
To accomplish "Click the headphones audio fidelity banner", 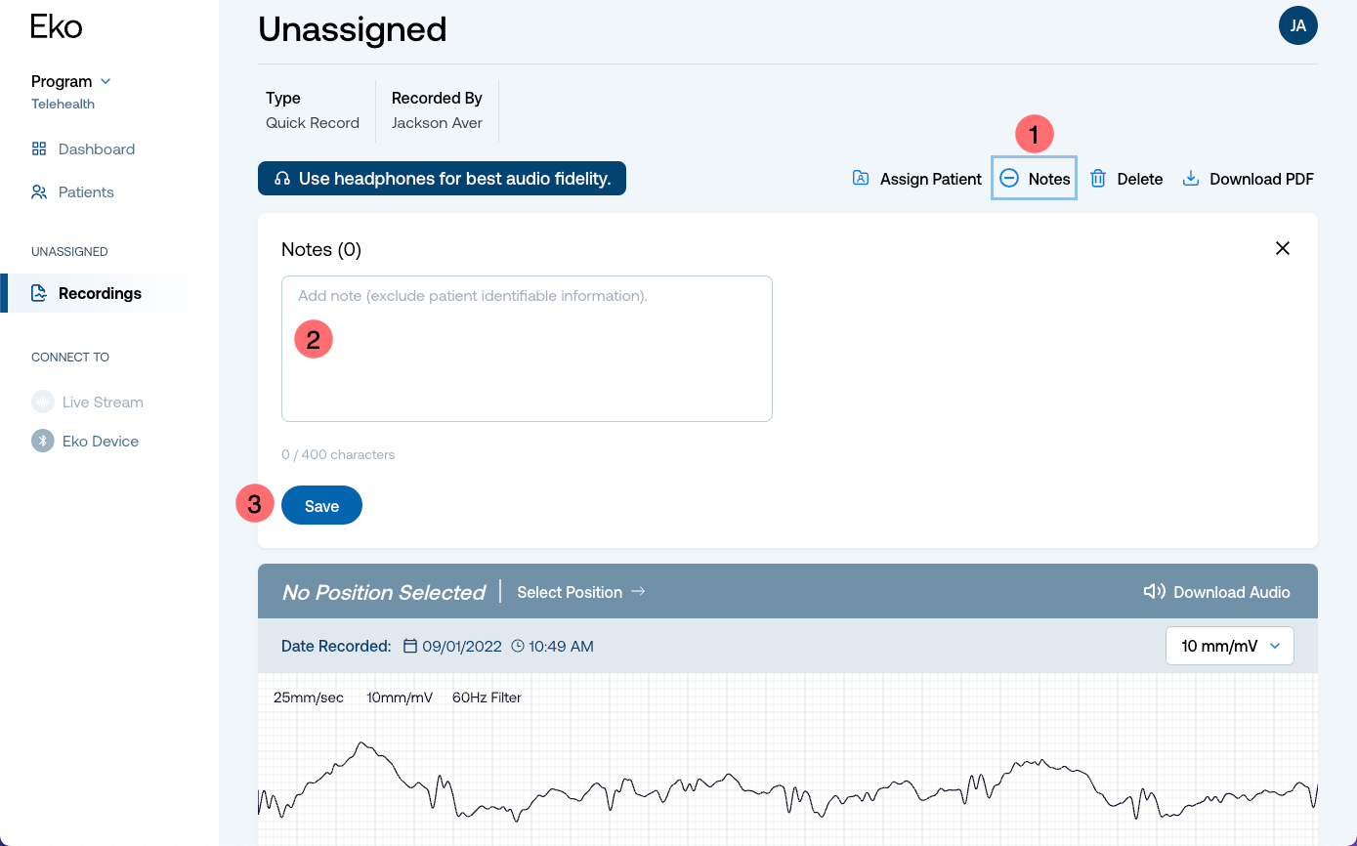I will 442,179.
